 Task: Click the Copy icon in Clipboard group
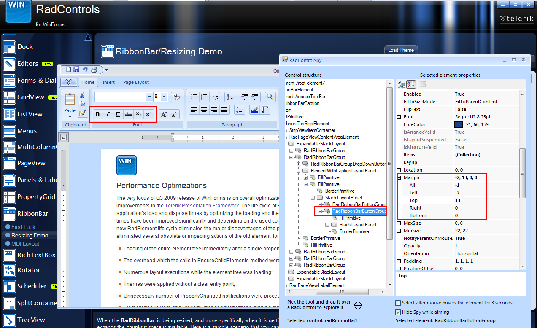point(83,104)
